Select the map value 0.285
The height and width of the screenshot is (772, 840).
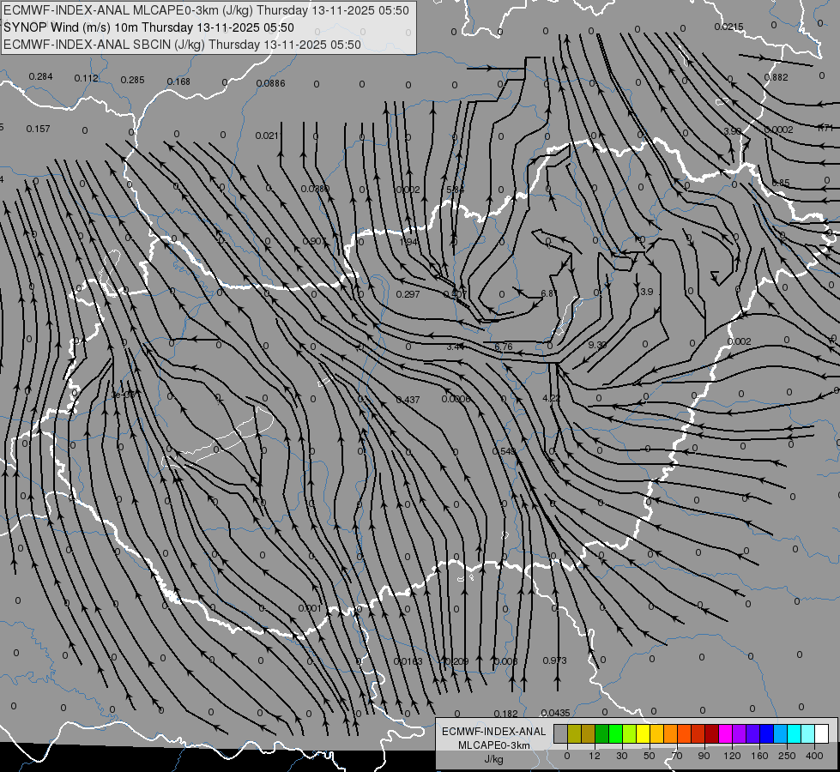pos(132,80)
